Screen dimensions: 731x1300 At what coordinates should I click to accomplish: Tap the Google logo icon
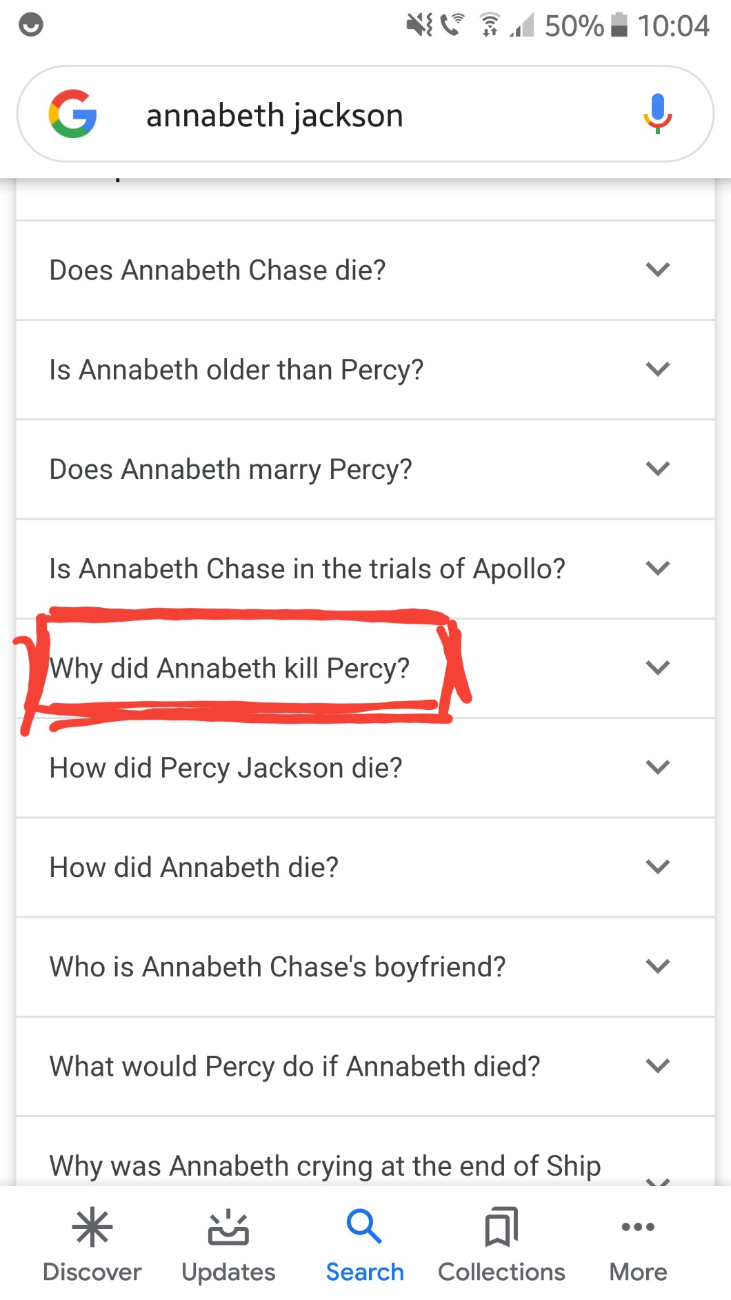coord(72,114)
